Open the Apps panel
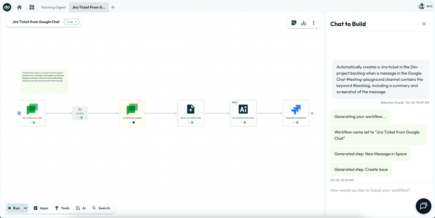435x218 pixels. pos(41,208)
